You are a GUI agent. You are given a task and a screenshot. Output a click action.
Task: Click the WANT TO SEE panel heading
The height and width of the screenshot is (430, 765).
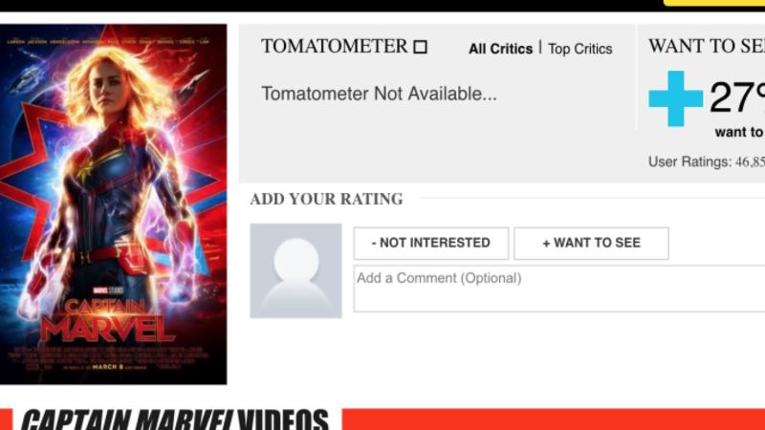click(x=707, y=46)
